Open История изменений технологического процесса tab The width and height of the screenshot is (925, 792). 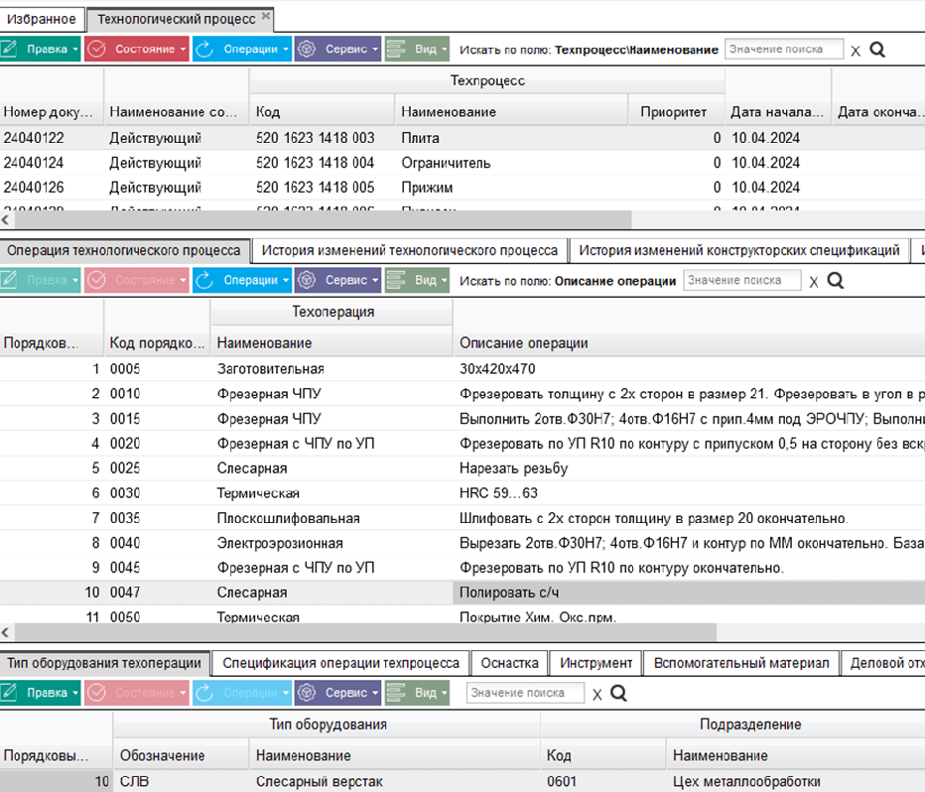pos(410,251)
